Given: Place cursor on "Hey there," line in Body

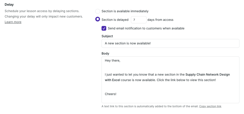Looking at the screenshot, I should coord(113,60).
